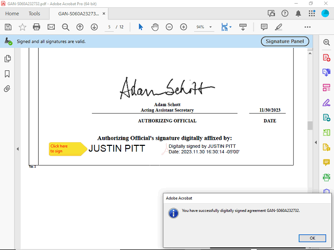
Task: Open the attachments paperclip panel
Action: point(7,89)
